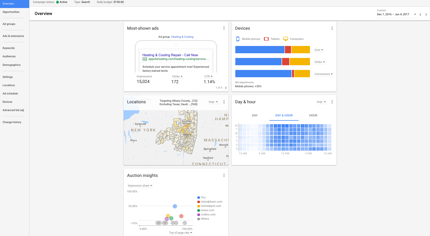Go to previous date range arrow
Image resolution: width=430 pixels, height=236 pixels.
[420, 14]
